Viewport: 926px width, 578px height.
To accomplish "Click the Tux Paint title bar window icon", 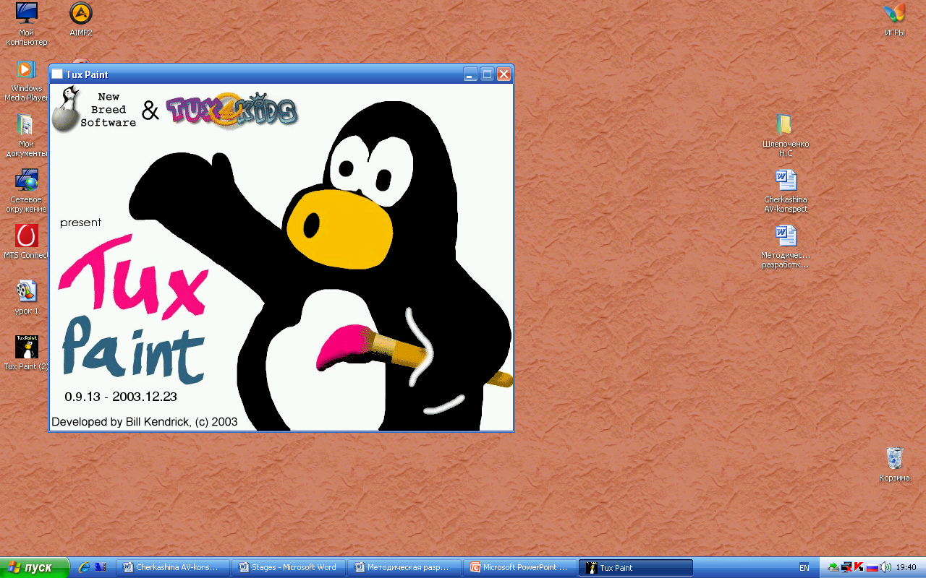I will click(x=57, y=74).
